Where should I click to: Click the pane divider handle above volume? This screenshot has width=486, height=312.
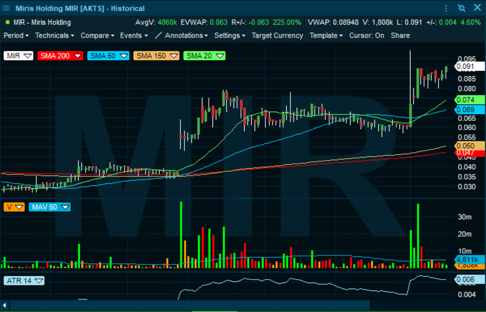[x=245, y=198]
